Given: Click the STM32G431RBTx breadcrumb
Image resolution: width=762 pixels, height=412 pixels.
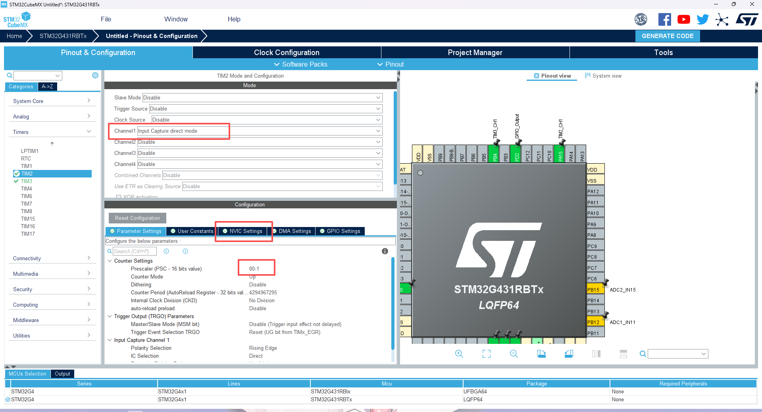Looking at the screenshot, I should 63,36.
